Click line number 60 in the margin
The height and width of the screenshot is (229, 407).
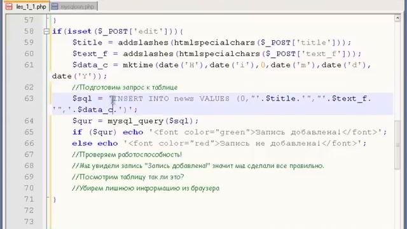pyautogui.click(x=29, y=53)
